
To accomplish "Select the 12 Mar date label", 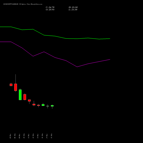I will coord(33,136).
